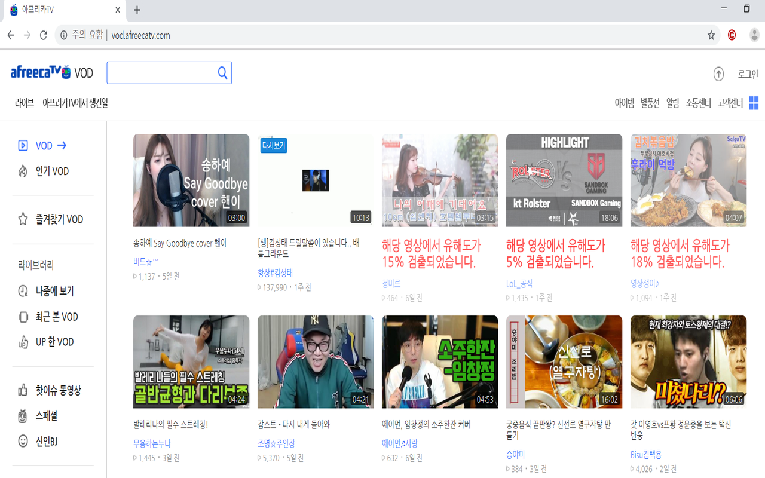The image size is (765, 478).
Task: Open the channel 항상#킴성태
Action: [276, 272]
